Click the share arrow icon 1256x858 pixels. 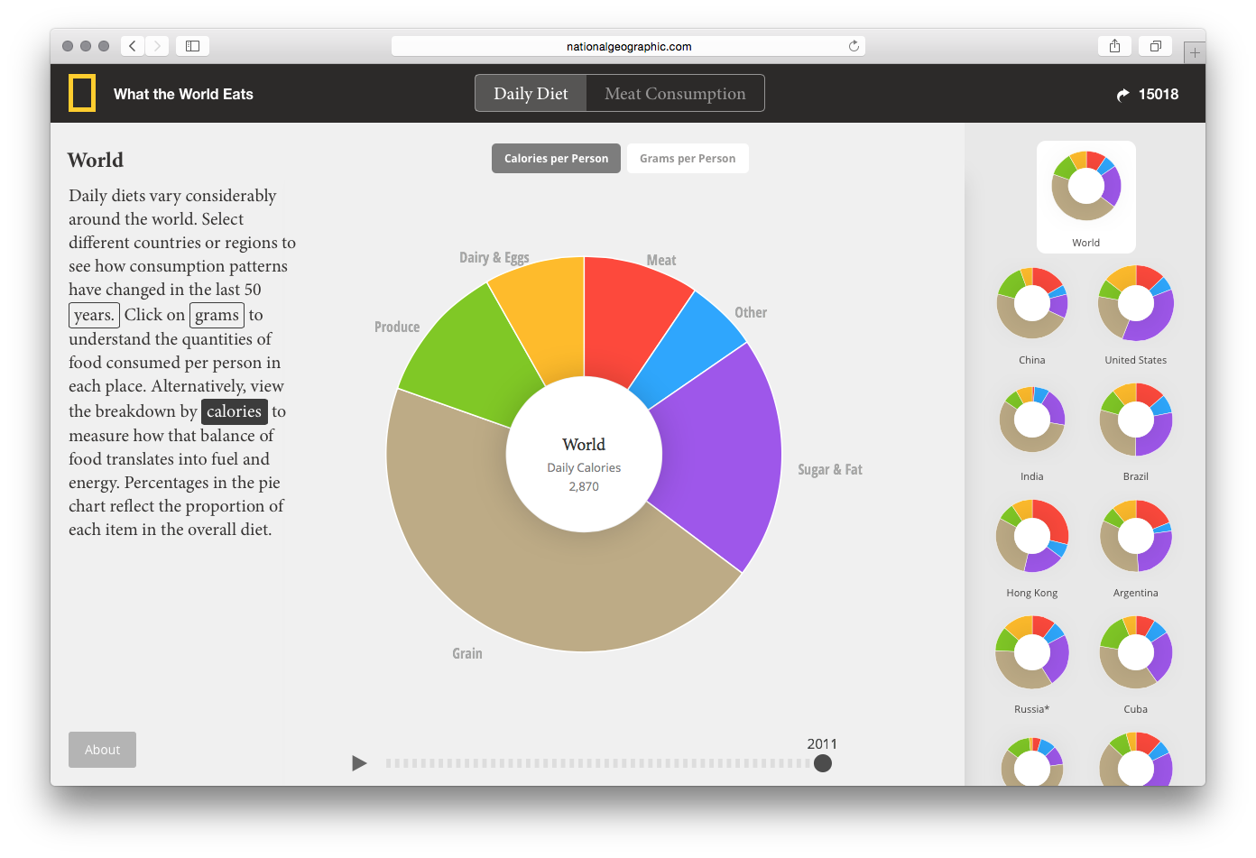[1122, 95]
